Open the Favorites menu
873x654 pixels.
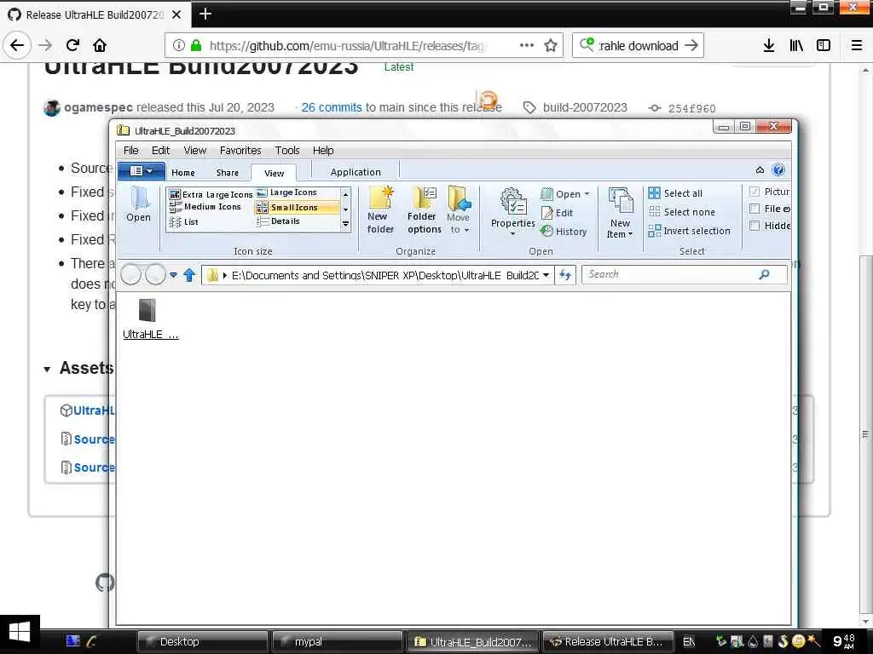(x=240, y=150)
